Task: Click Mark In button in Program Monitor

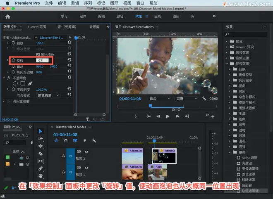Action: [136, 116]
